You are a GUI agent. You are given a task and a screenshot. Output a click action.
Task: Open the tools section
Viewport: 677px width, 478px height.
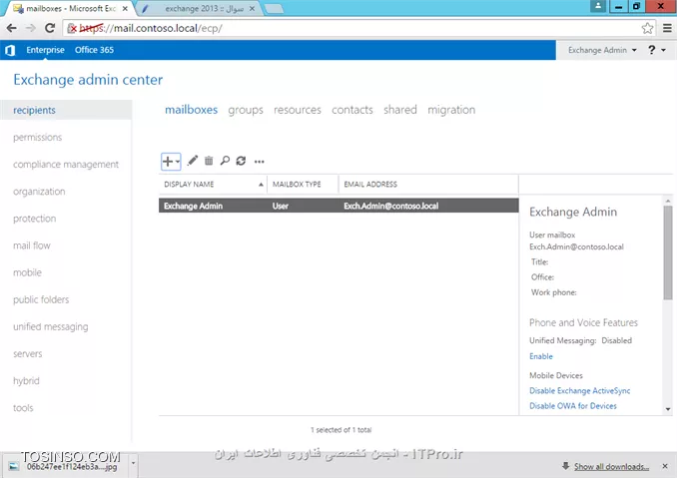(23, 408)
